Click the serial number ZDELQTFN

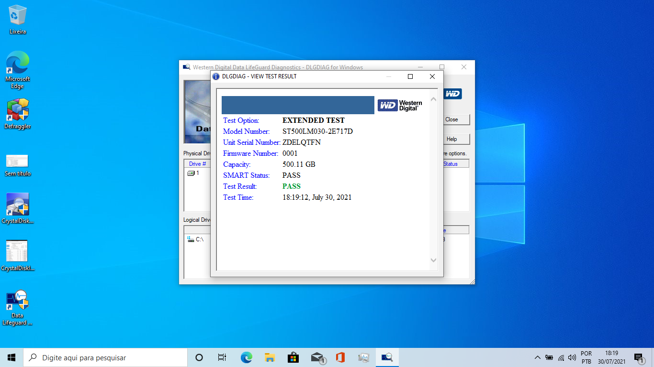click(x=302, y=142)
